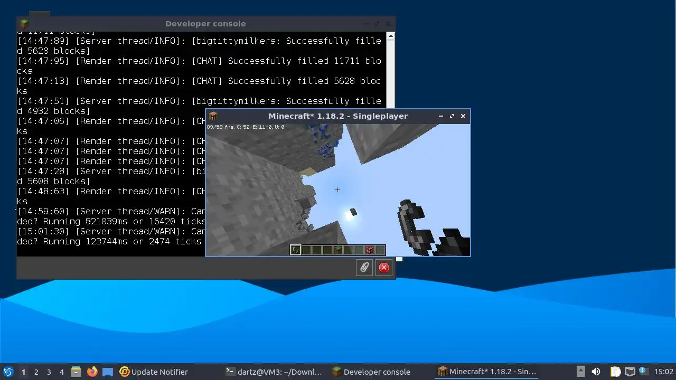Click log line with timestamp 14:47:95
Screen dimensions: 676x380
pyautogui.click(x=199, y=66)
